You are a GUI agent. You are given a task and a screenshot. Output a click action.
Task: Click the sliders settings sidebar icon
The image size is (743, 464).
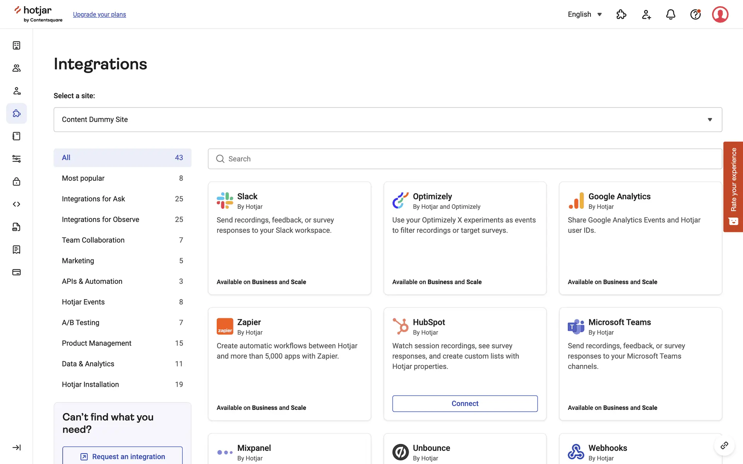[16, 159]
